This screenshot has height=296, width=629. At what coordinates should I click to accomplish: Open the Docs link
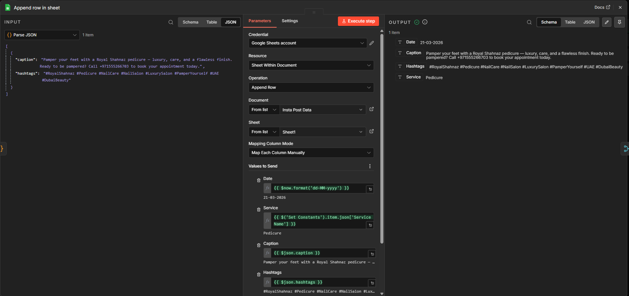[602, 7]
